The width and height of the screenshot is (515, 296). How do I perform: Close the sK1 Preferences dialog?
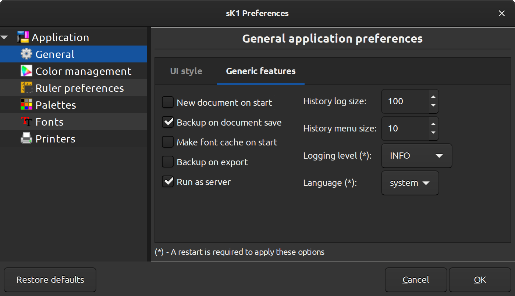[x=501, y=13]
